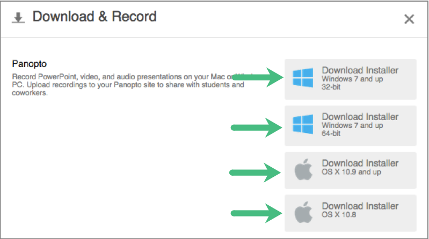Screen dimensions: 429x239
Task: Select the Apple logo for OS X 10.8
Action: pyautogui.click(x=303, y=212)
